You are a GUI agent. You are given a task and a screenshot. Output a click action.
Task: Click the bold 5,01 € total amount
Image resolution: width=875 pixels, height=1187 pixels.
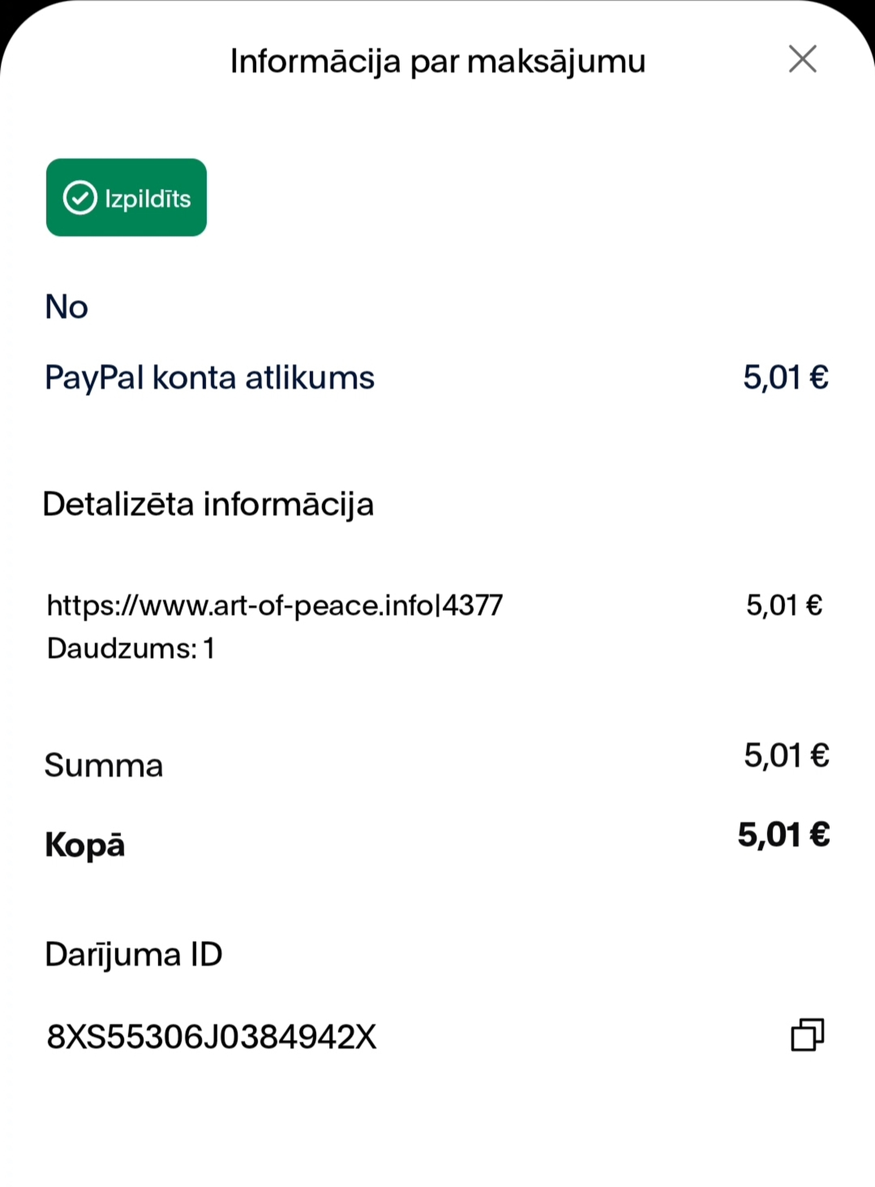coord(783,835)
